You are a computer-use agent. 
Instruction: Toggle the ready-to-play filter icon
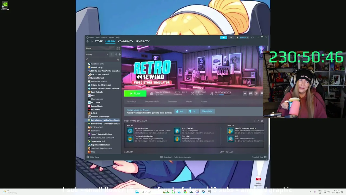click(x=119, y=54)
